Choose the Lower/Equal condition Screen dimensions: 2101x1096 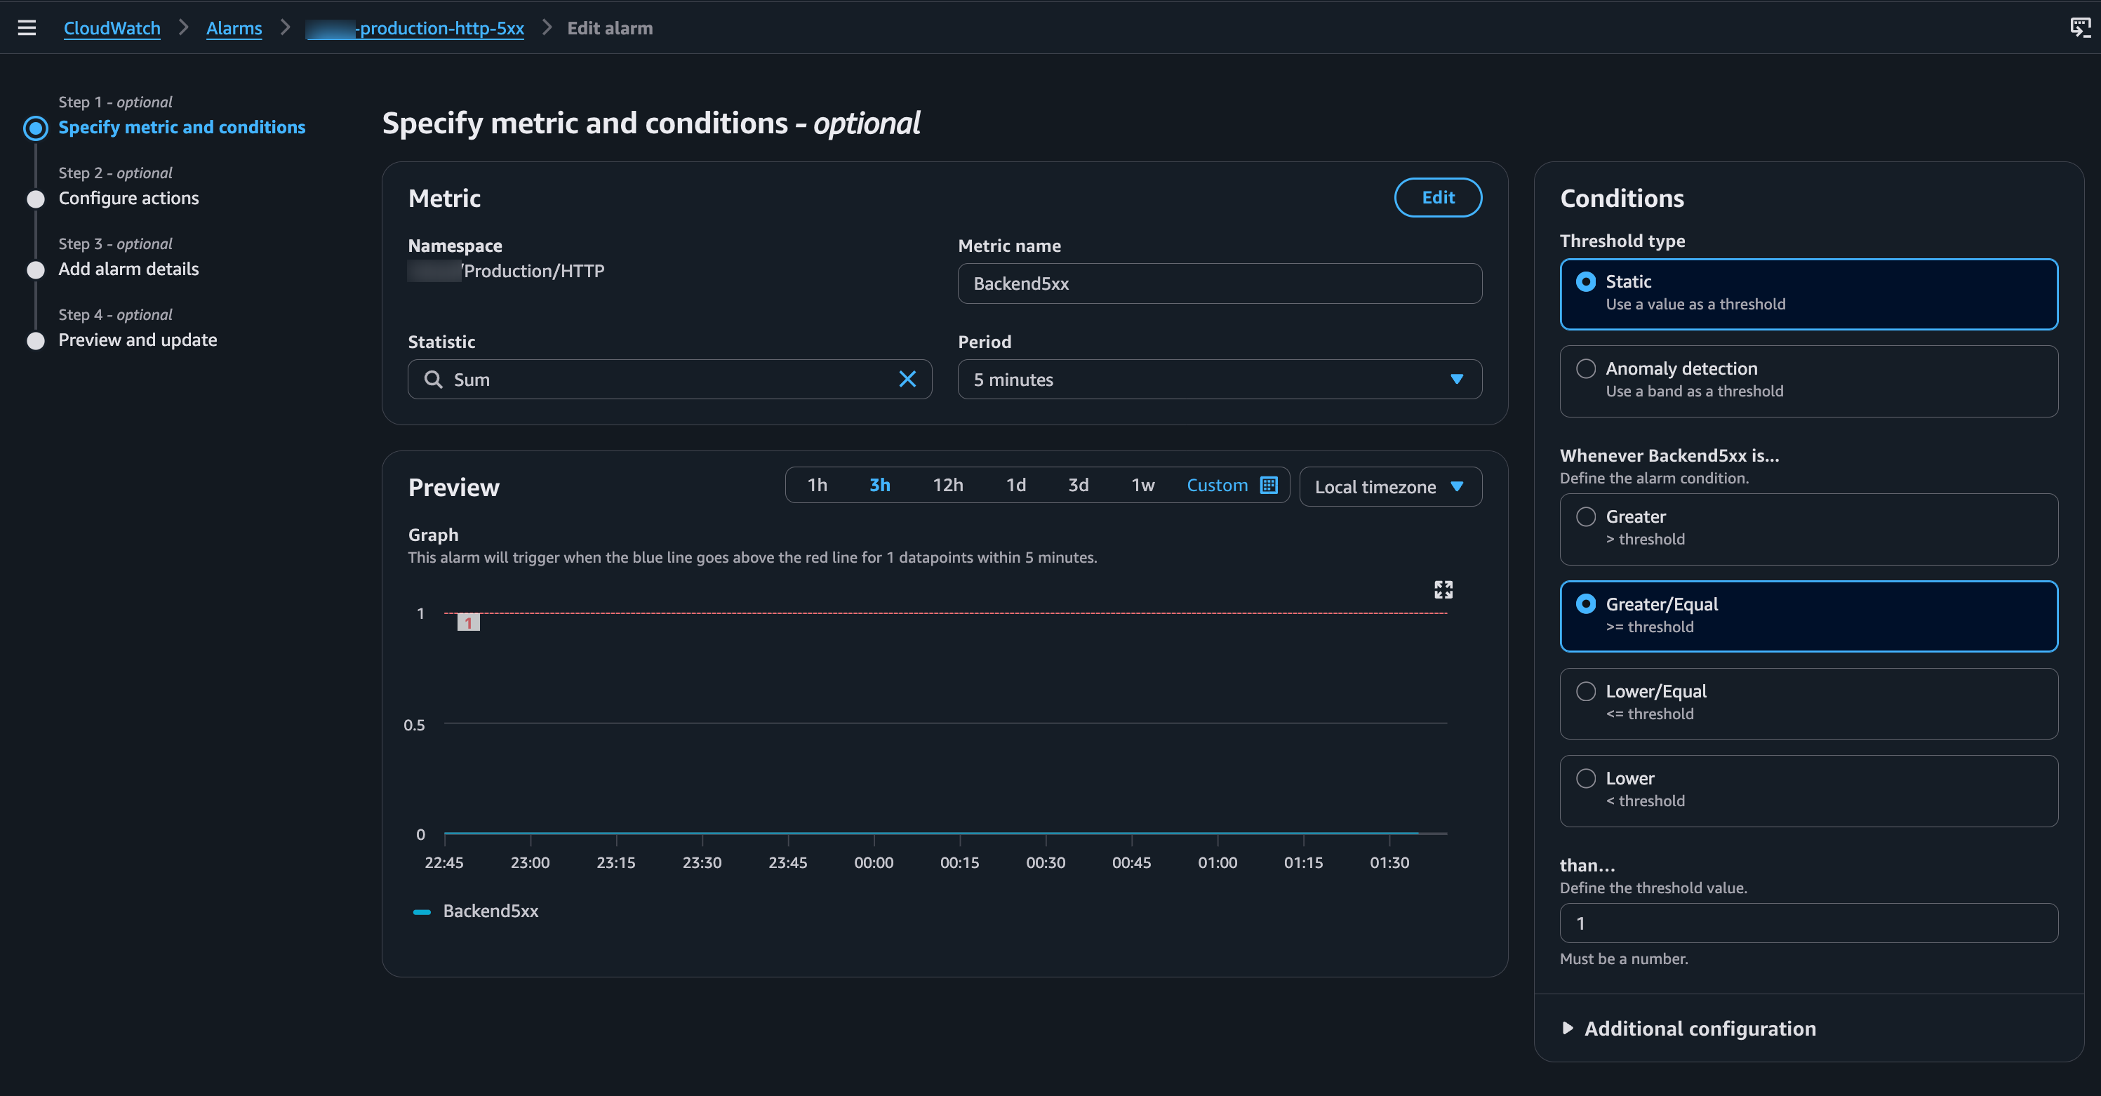coord(1808,703)
